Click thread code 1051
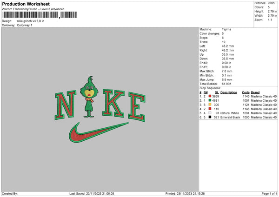The height and width of the screenshot is (197, 279). pos(246,101)
